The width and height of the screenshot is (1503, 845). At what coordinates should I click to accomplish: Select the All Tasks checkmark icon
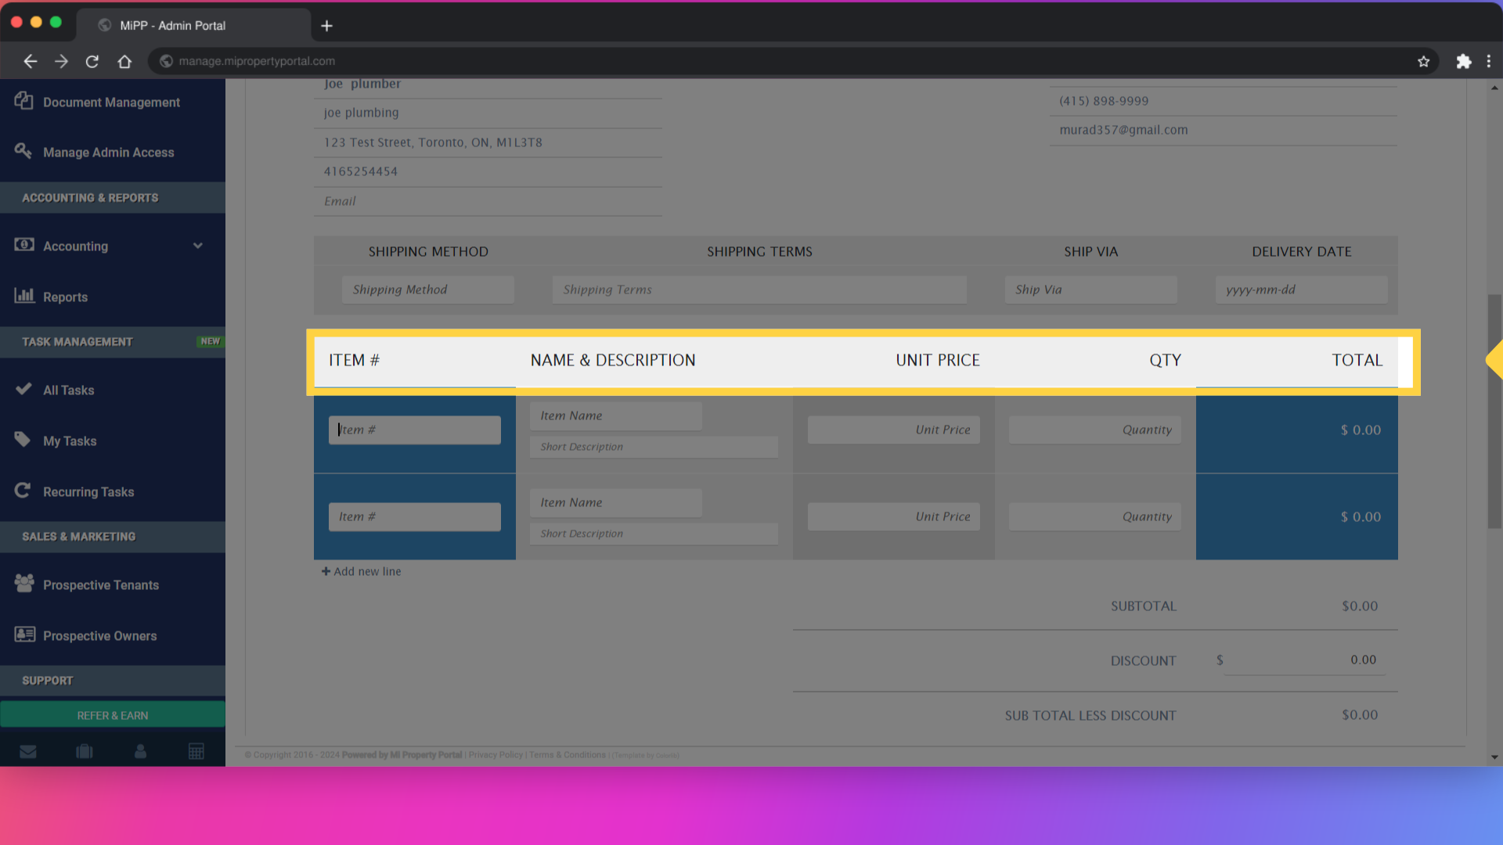click(x=23, y=390)
